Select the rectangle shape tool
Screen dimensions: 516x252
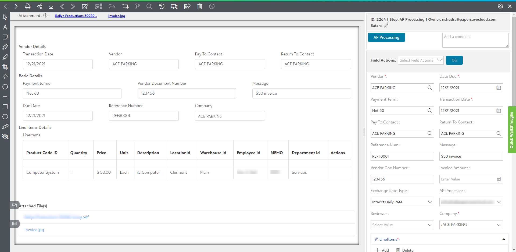pos(5,107)
